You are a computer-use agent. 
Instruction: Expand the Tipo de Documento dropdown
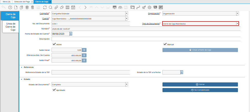click(x=237, y=24)
